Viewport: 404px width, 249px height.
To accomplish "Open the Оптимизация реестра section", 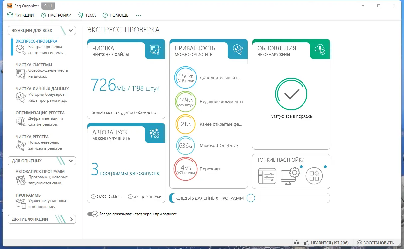I will coord(43,118).
